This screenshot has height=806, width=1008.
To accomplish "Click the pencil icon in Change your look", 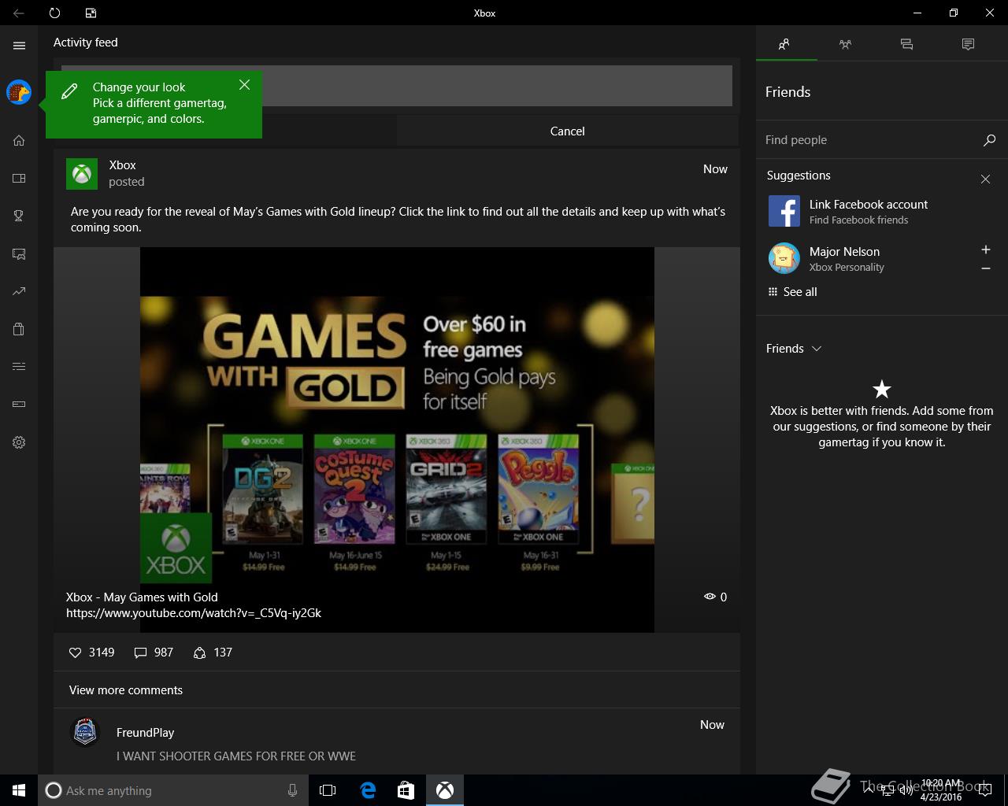I will click(69, 91).
